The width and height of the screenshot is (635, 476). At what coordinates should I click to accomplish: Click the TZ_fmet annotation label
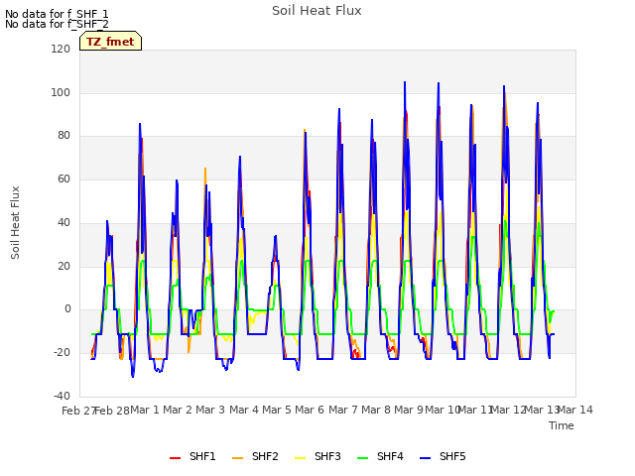pos(110,42)
